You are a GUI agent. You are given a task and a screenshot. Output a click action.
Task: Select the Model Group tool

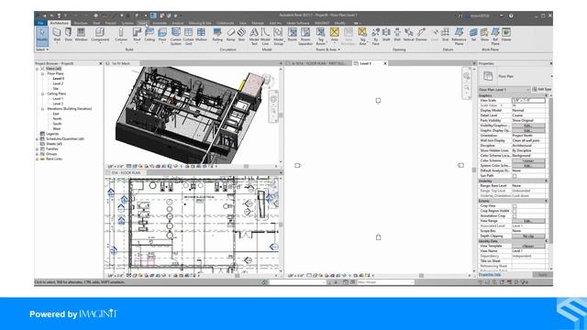click(x=278, y=37)
